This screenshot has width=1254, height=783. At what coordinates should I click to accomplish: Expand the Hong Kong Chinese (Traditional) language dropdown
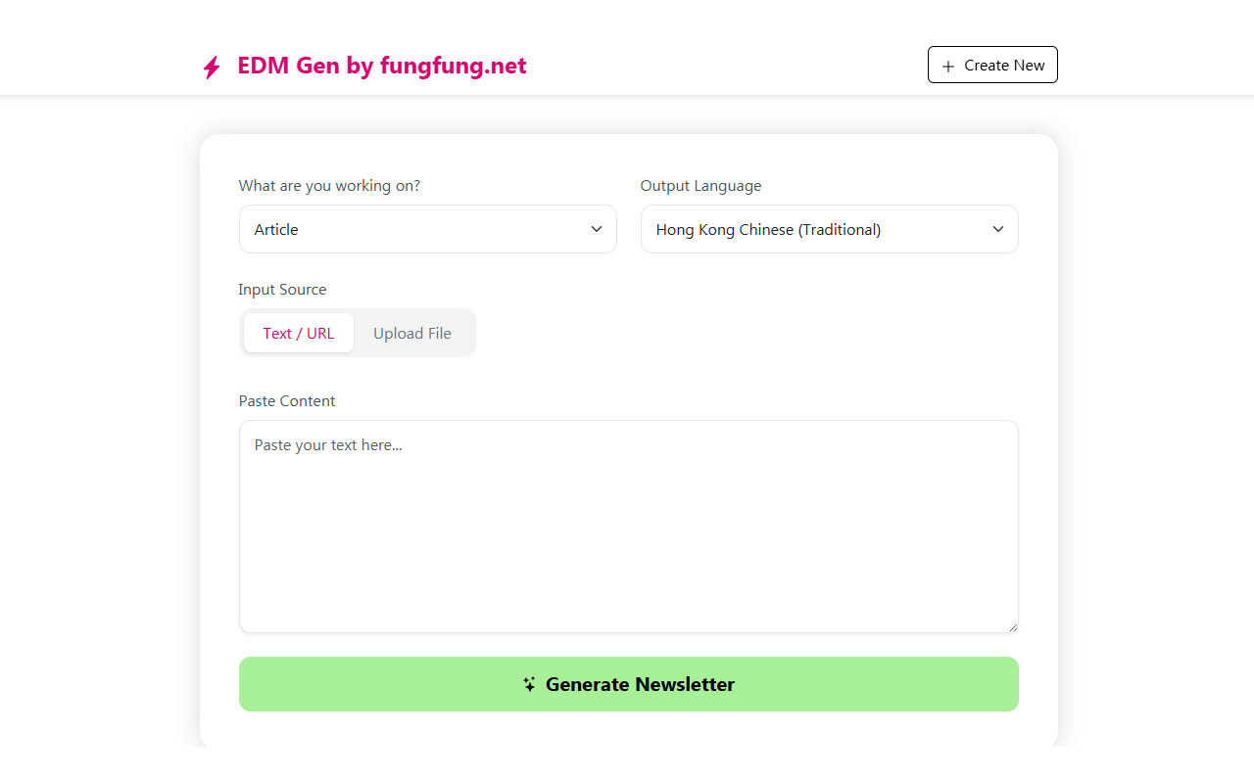tap(829, 229)
